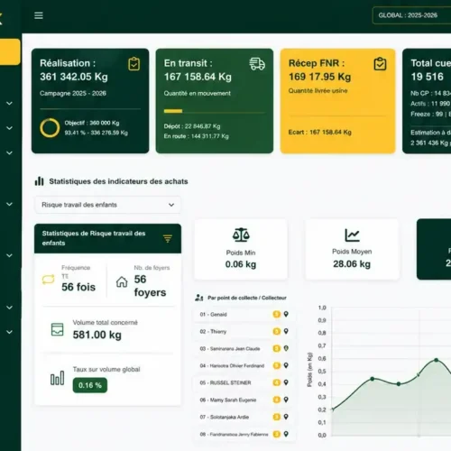Open the GLOBAL : 2025-2026 campaign selector

(x=411, y=15)
